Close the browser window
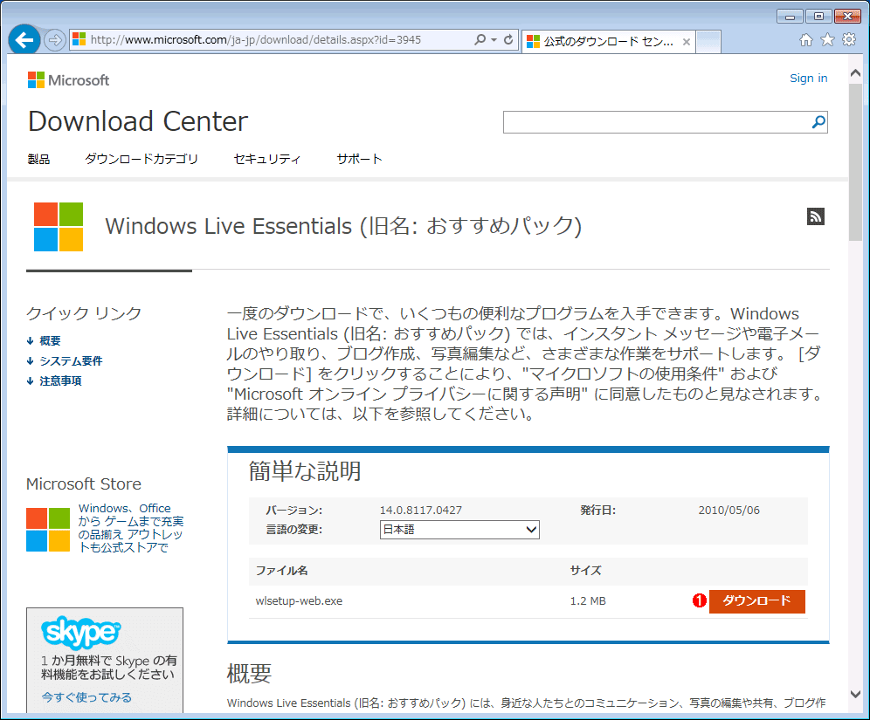The height and width of the screenshot is (720, 870). (848, 16)
